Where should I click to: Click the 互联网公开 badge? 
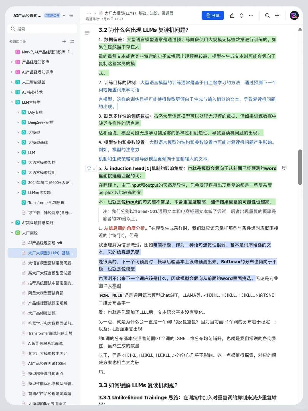click(x=53, y=15)
